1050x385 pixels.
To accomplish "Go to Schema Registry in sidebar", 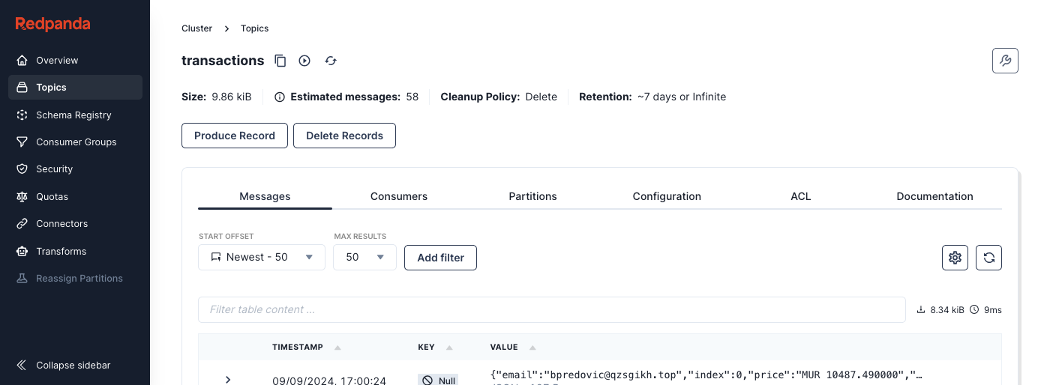I will click(73, 115).
